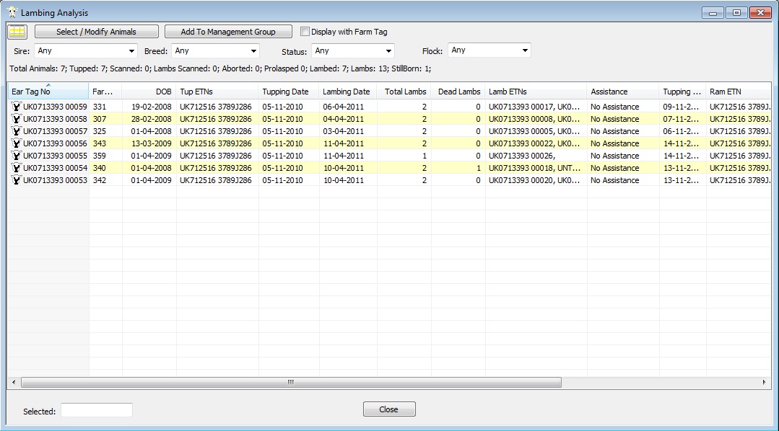Open the Breed dropdown
This screenshot has height=431, width=779.
pos(216,50)
